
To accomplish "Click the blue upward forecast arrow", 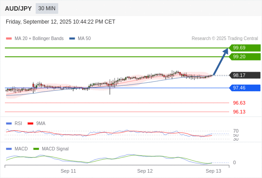I will [x=221, y=61].
